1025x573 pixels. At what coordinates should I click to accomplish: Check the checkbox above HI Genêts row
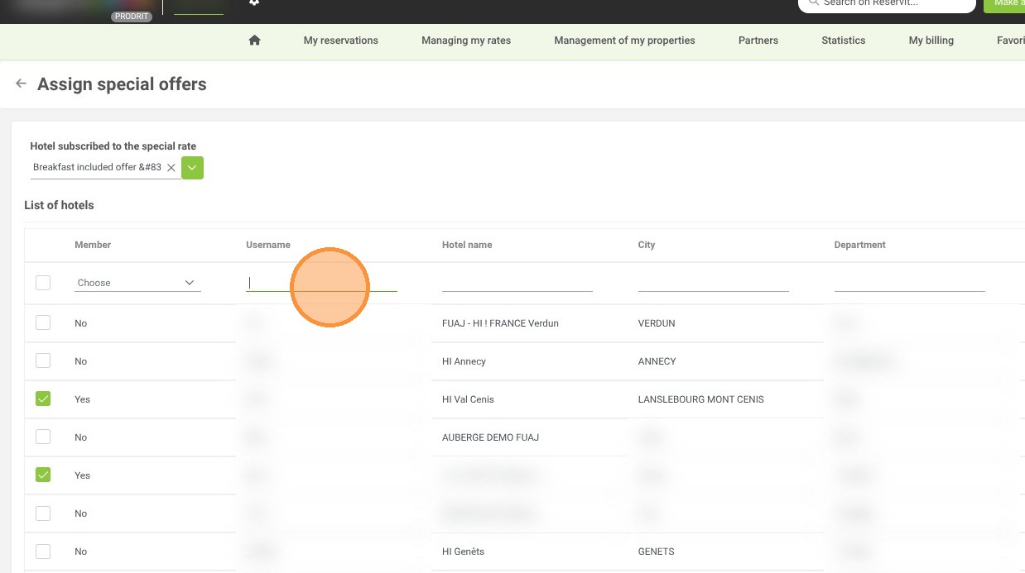pos(43,513)
